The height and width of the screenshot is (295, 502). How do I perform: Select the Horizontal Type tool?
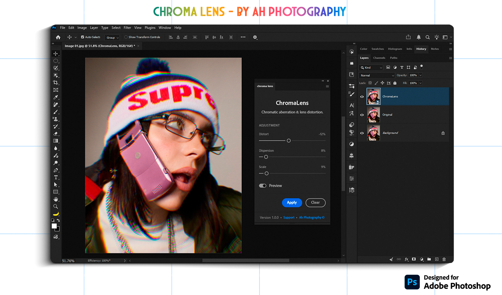coord(56,177)
